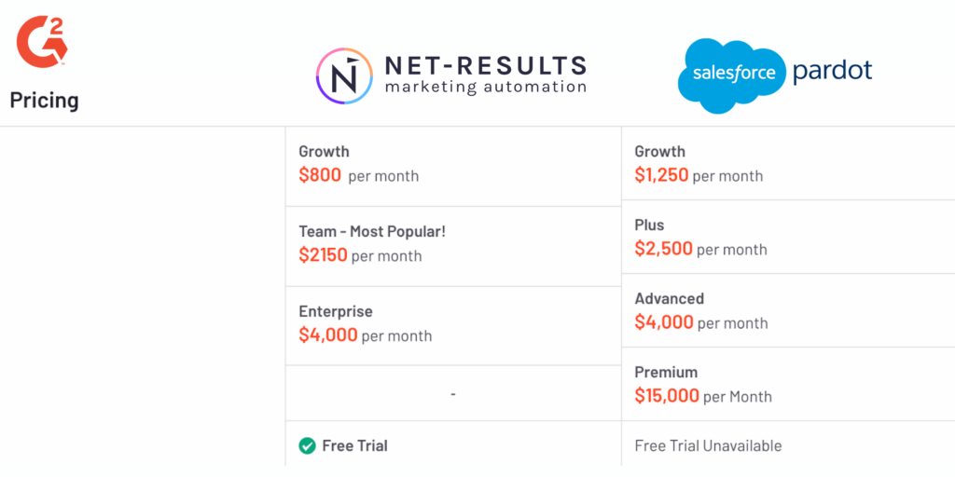Click the Premium $15,000 per Month price
Image resolution: width=955 pixels, height=477 pixels.
pyautogui.click(x=703, y=396)
